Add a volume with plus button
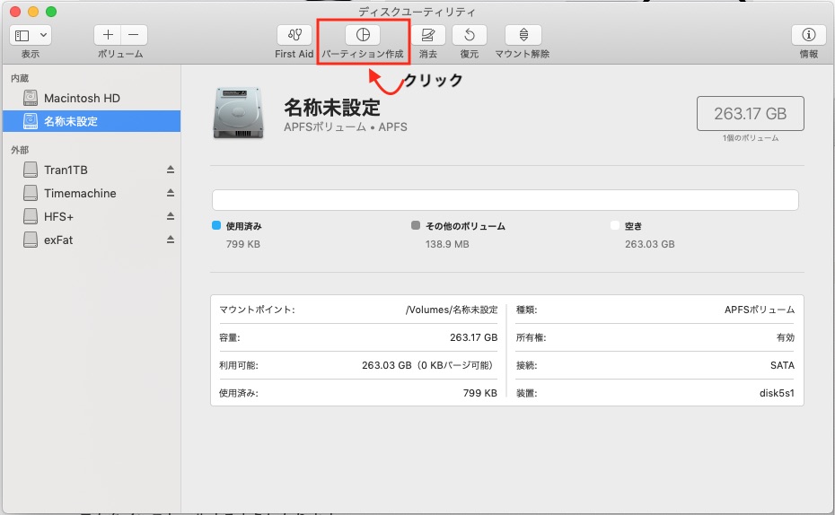 tap(108, 35)
